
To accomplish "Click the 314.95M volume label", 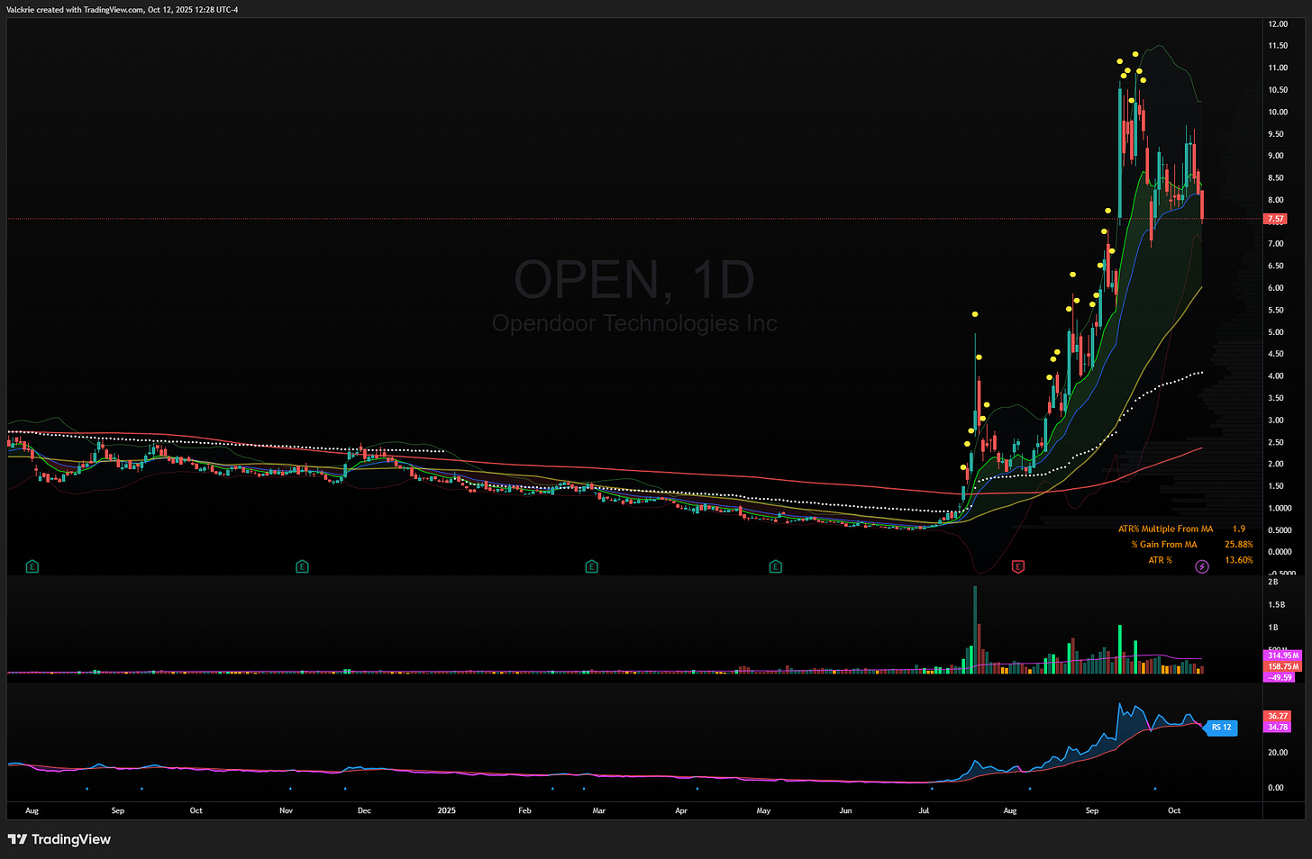I will point(1283,656).
